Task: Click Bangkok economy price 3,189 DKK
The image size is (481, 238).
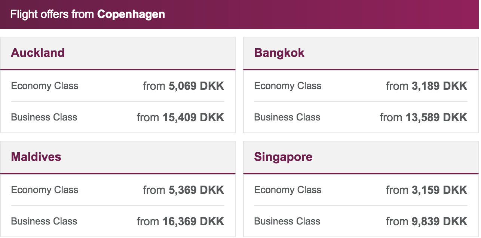Action: [426, 86]
